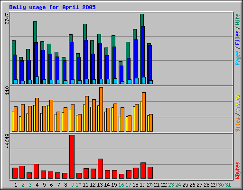
Task: Click the red KBytes bar for day 13
Action: click(100, 169)
